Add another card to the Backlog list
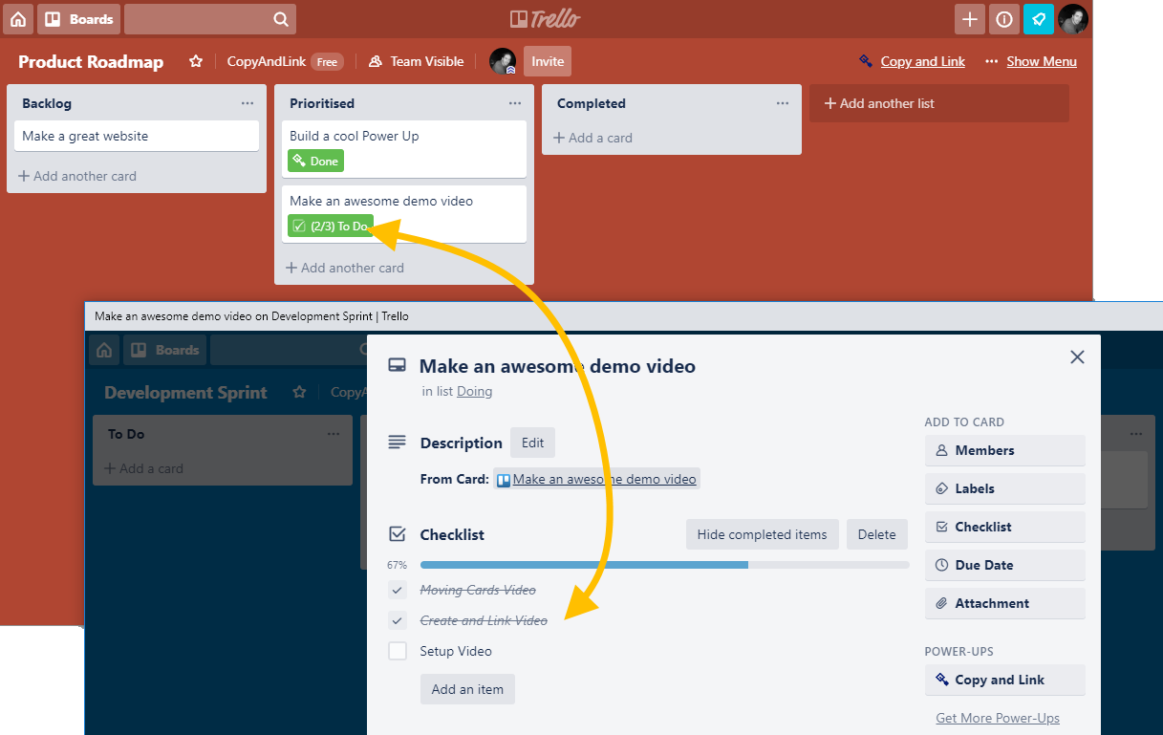 (77, 176)
